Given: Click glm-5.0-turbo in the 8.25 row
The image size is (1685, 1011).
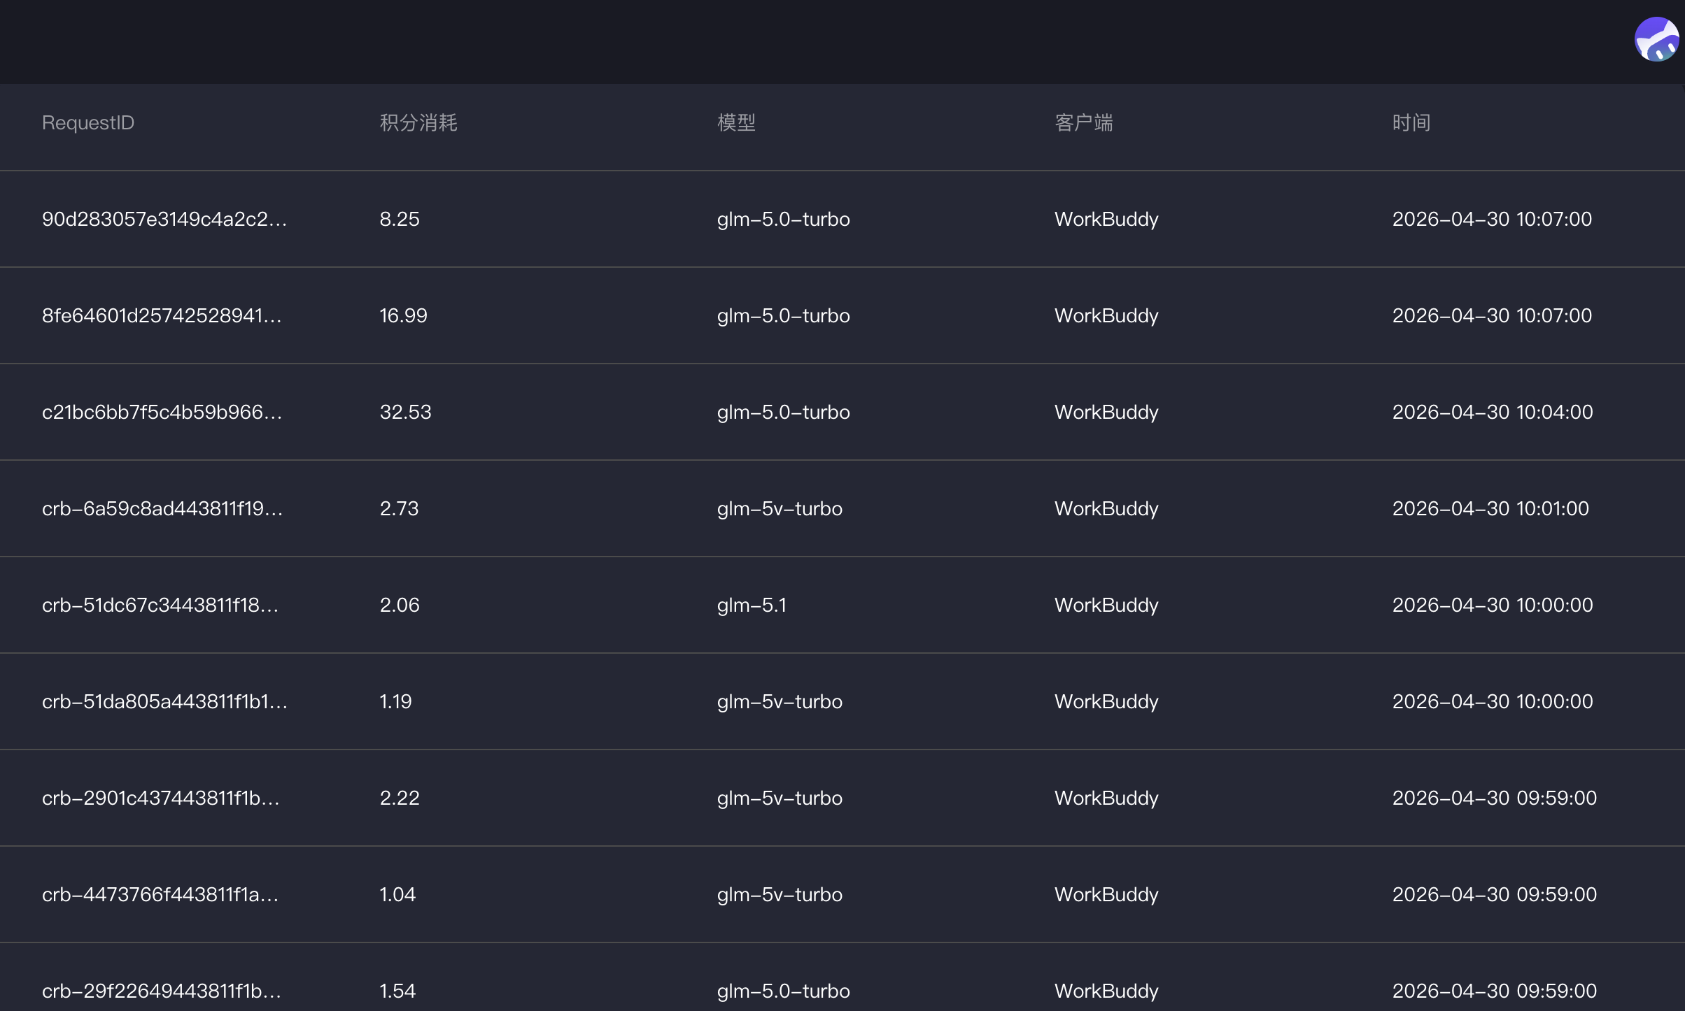Looking at the screenshot, I should pyautogui.click(x=783, y=220).
